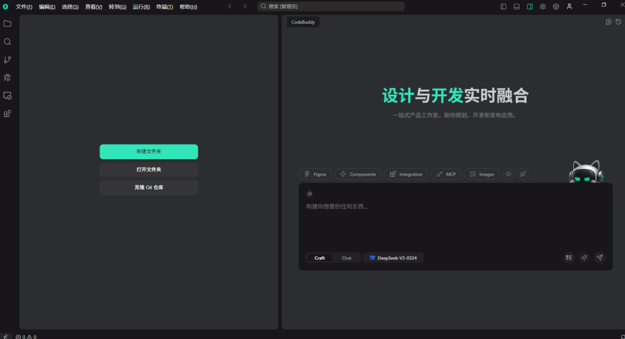Click the @ mention icon in input
The height and width of the screenshot is (339, 625).
(x=309, y=194)
